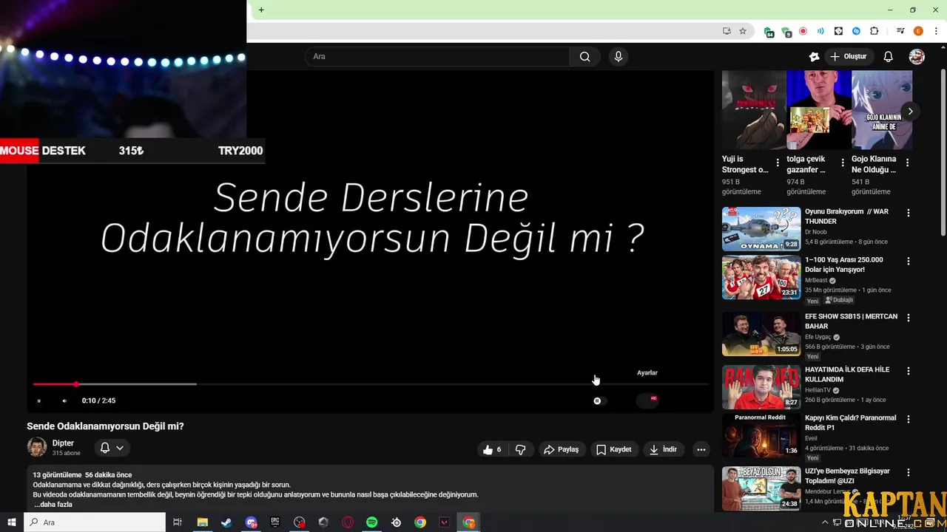Click the red record extension icon
The width and height of the screenshot is (947, 532).
[803, 31]
